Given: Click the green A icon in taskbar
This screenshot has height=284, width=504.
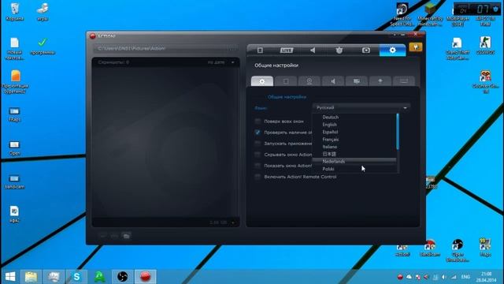Looking at the screenshot, I should (x=100, y=277).
